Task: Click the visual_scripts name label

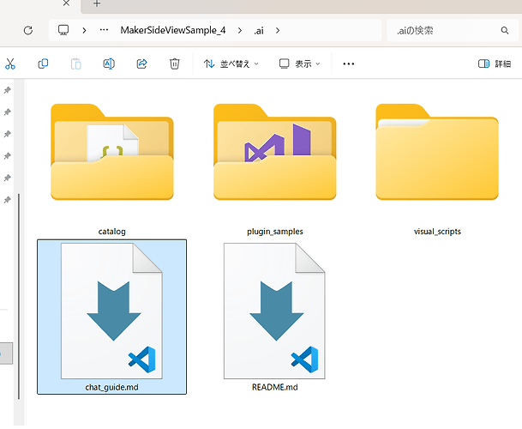Action: tap(437, 232)
